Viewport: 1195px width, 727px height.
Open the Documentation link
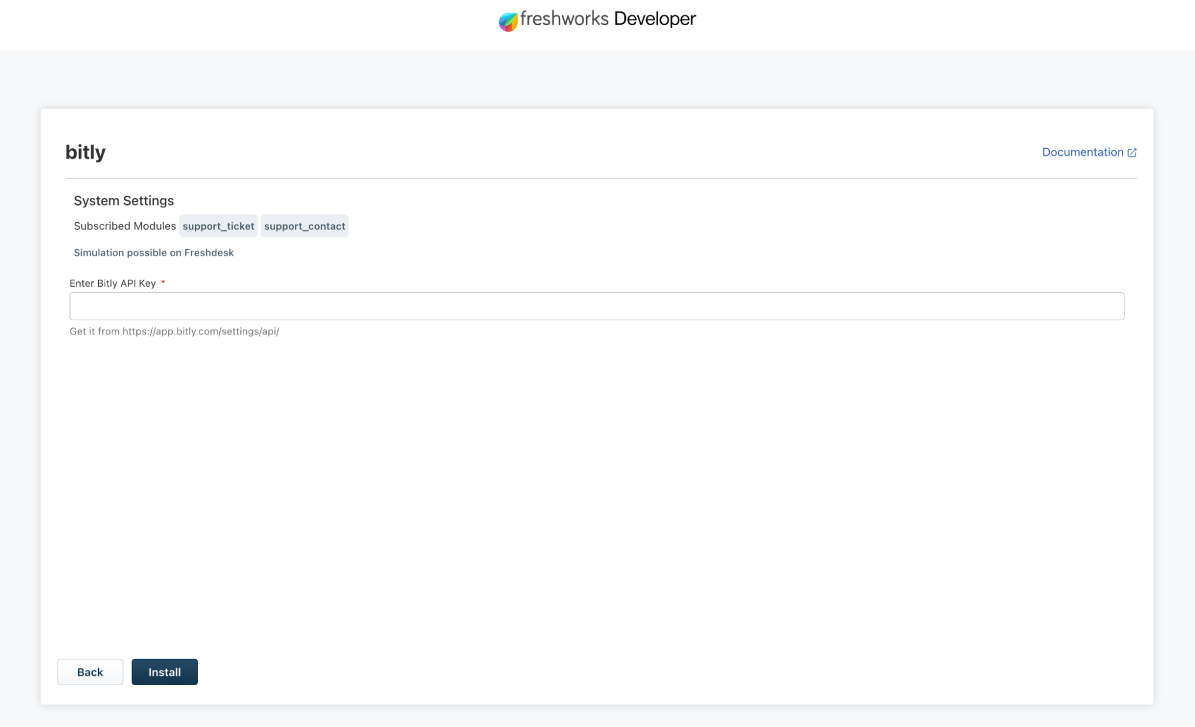click(x=1089, y=152)
